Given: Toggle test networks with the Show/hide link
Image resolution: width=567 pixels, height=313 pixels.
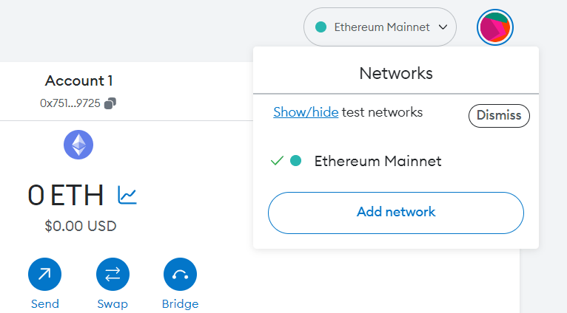Looking at the screenshot, I should pos(306,112).
